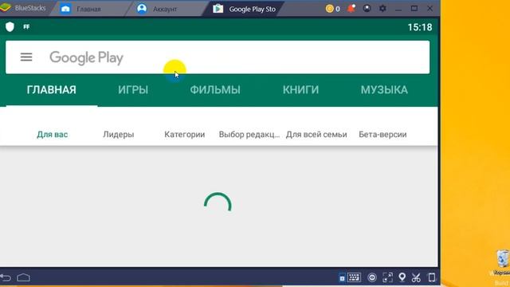Click the scissors screenshot tool
Screen dimensions: 510x287
tap(416, 277)
